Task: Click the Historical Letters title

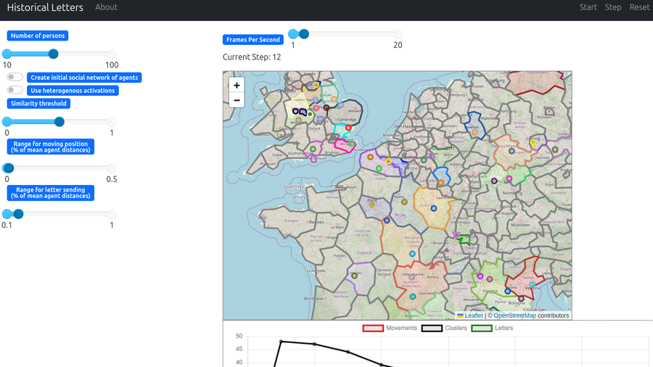Action: click(45, 7)
